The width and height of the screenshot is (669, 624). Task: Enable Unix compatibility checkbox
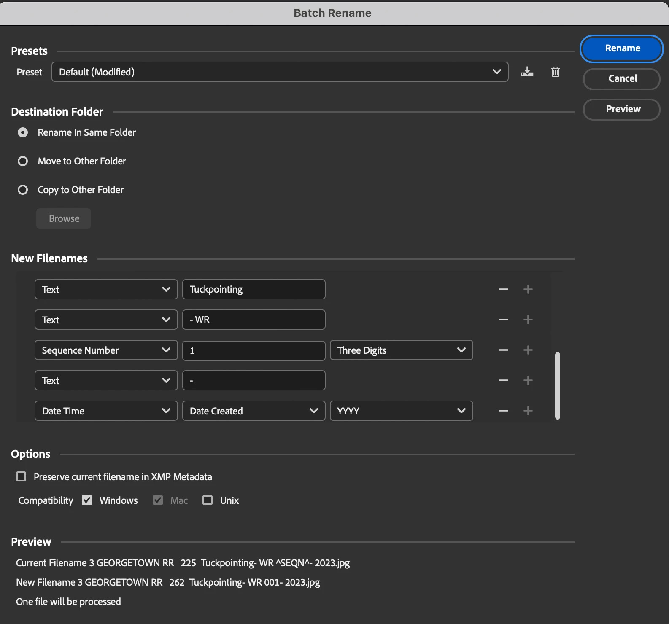[208, 500]
